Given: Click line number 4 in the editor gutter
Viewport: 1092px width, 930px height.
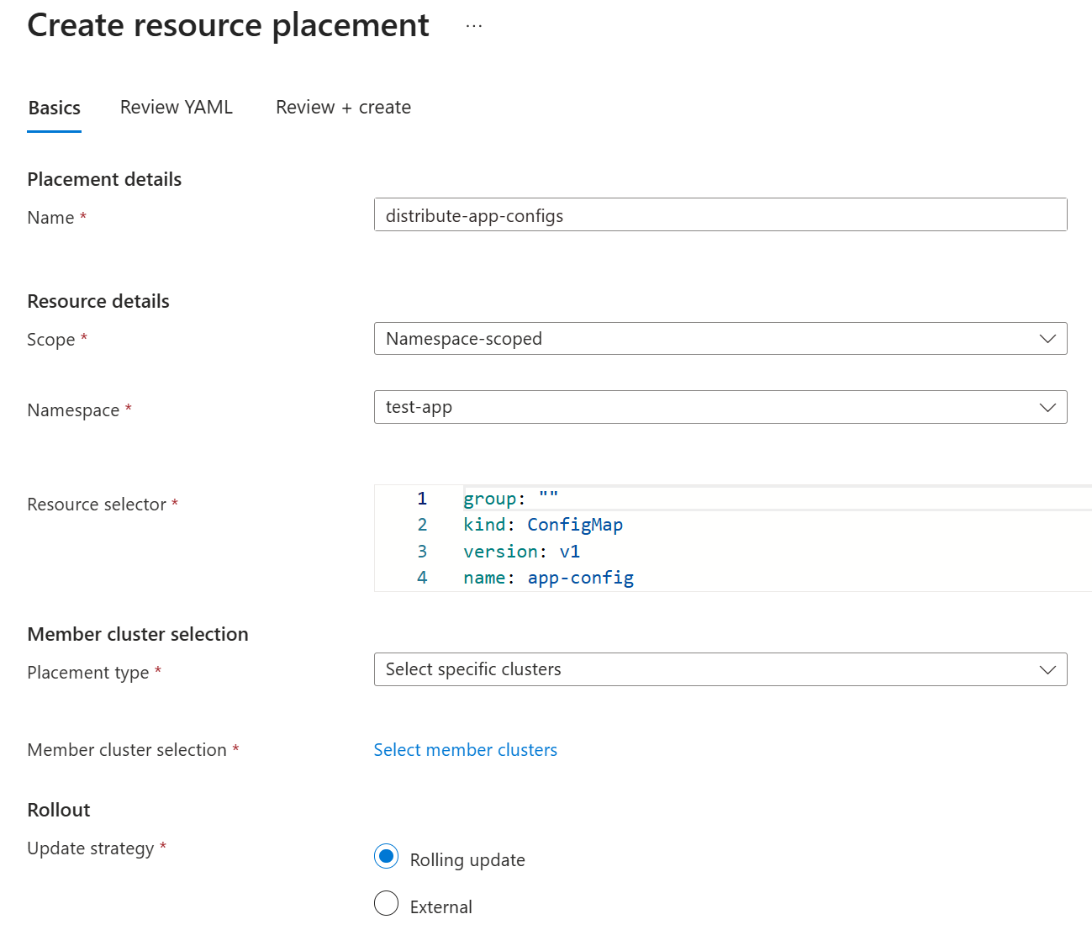Looking at the screenshot, I should pyautogui.click(x=422, y=578).
